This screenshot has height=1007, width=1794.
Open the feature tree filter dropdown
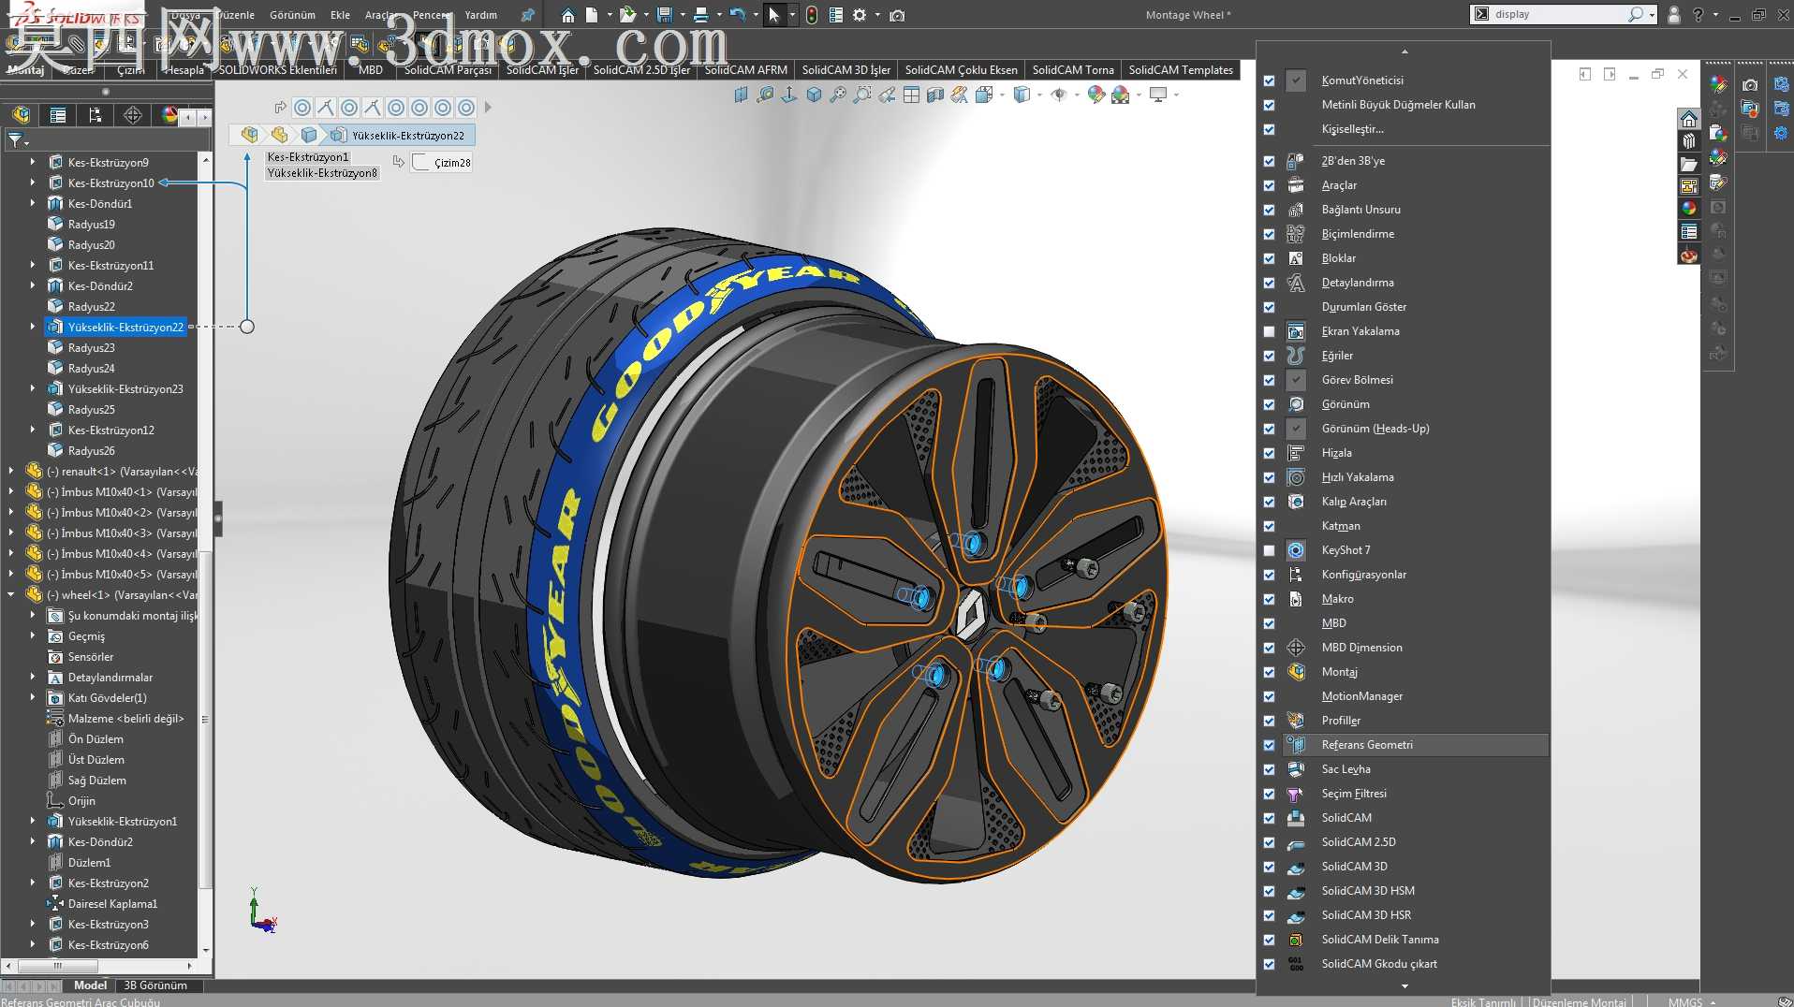click(x=19, y=141)
